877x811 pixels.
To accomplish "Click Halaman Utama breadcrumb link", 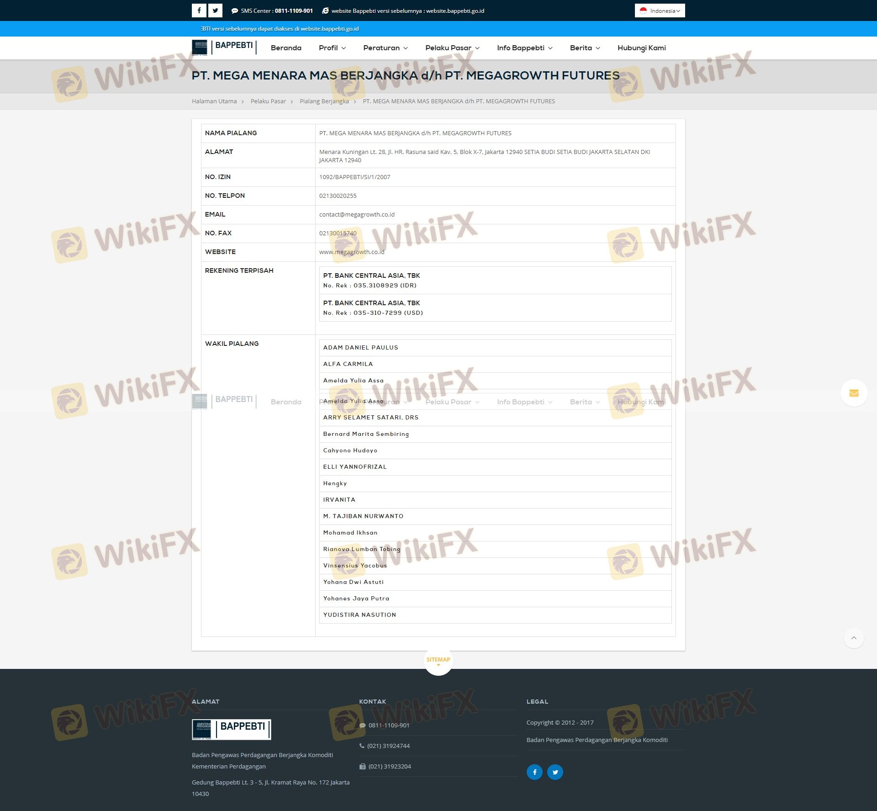I will click(214, 101).
